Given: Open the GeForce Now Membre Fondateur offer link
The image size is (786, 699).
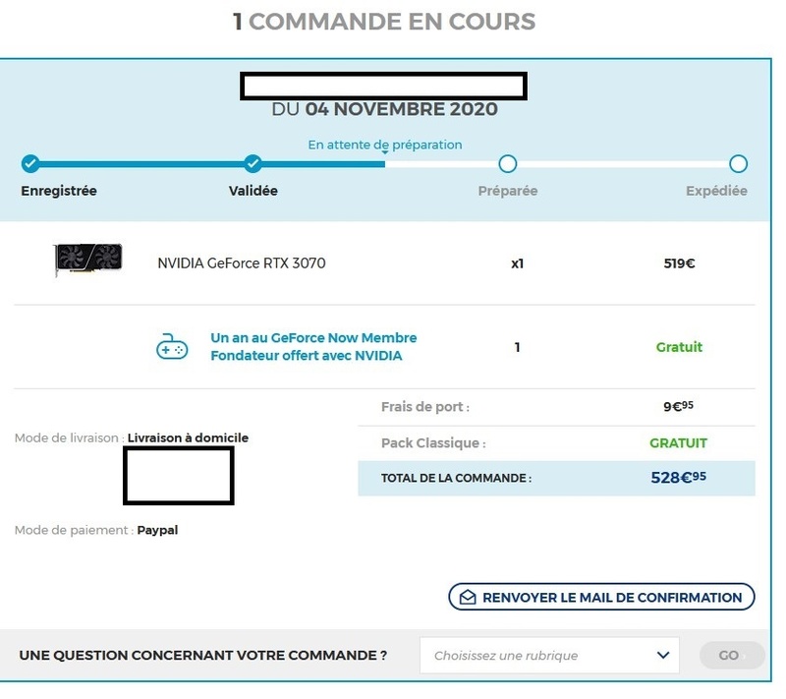Looking at the screenshot, I should (x=313, y=346).
